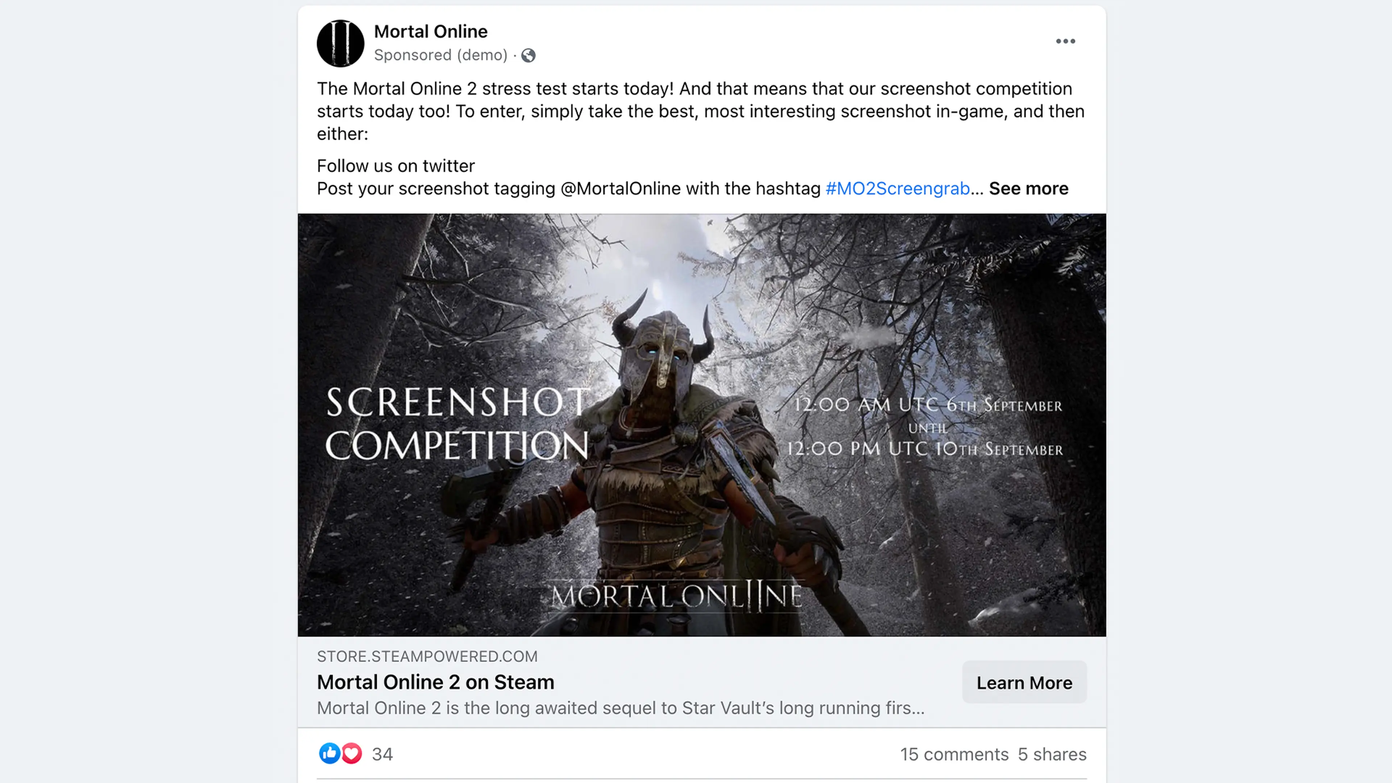Click the red heart reaction icon

pyautogui.click(x=352, y=753)
